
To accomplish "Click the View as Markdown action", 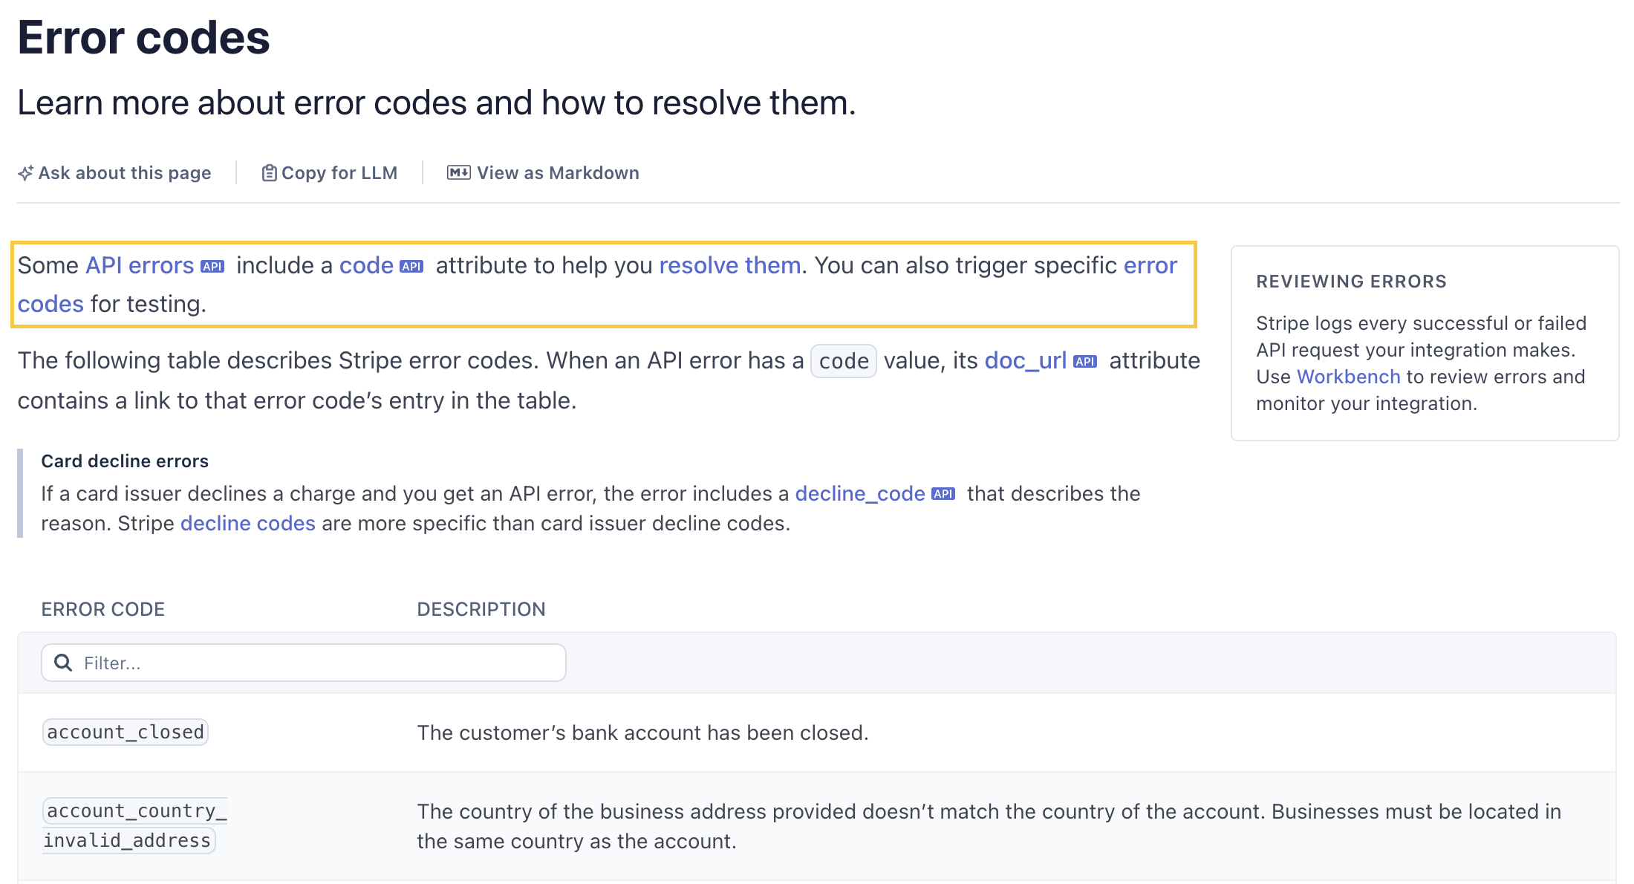I will (557, 172).
